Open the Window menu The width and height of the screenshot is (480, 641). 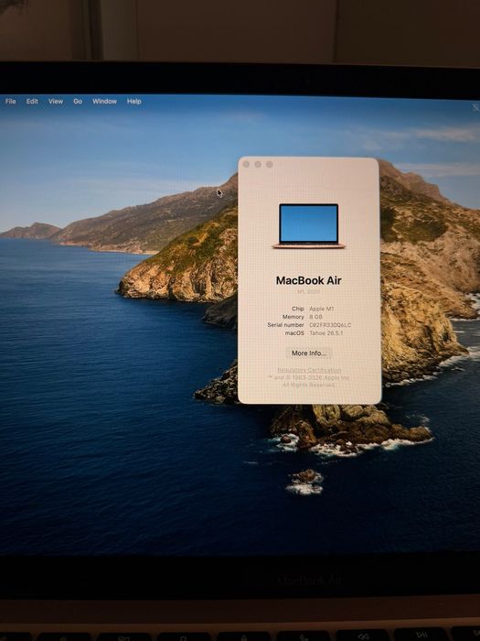pos(104,102)
